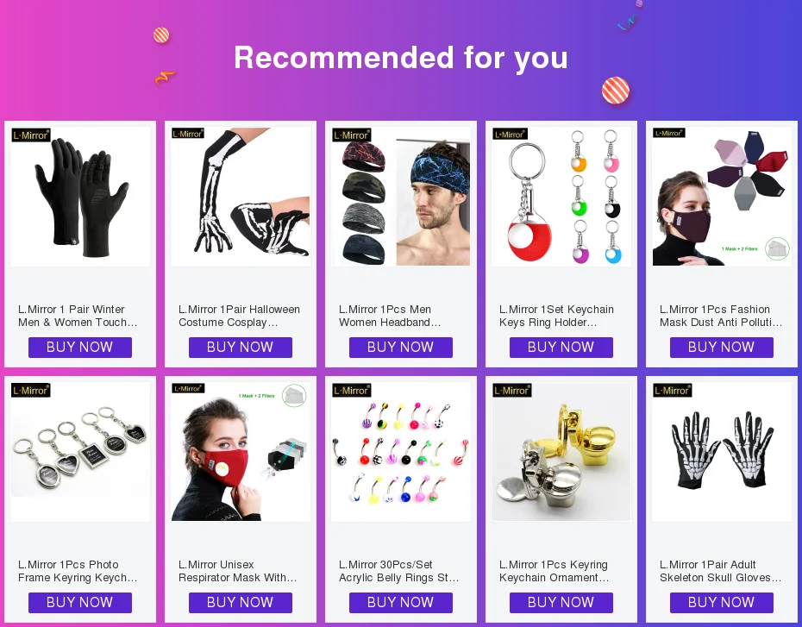Click BUY NOW for Acrylic Belly Rings set
This screenshot has width=802, height=627.
click(400, 603)
